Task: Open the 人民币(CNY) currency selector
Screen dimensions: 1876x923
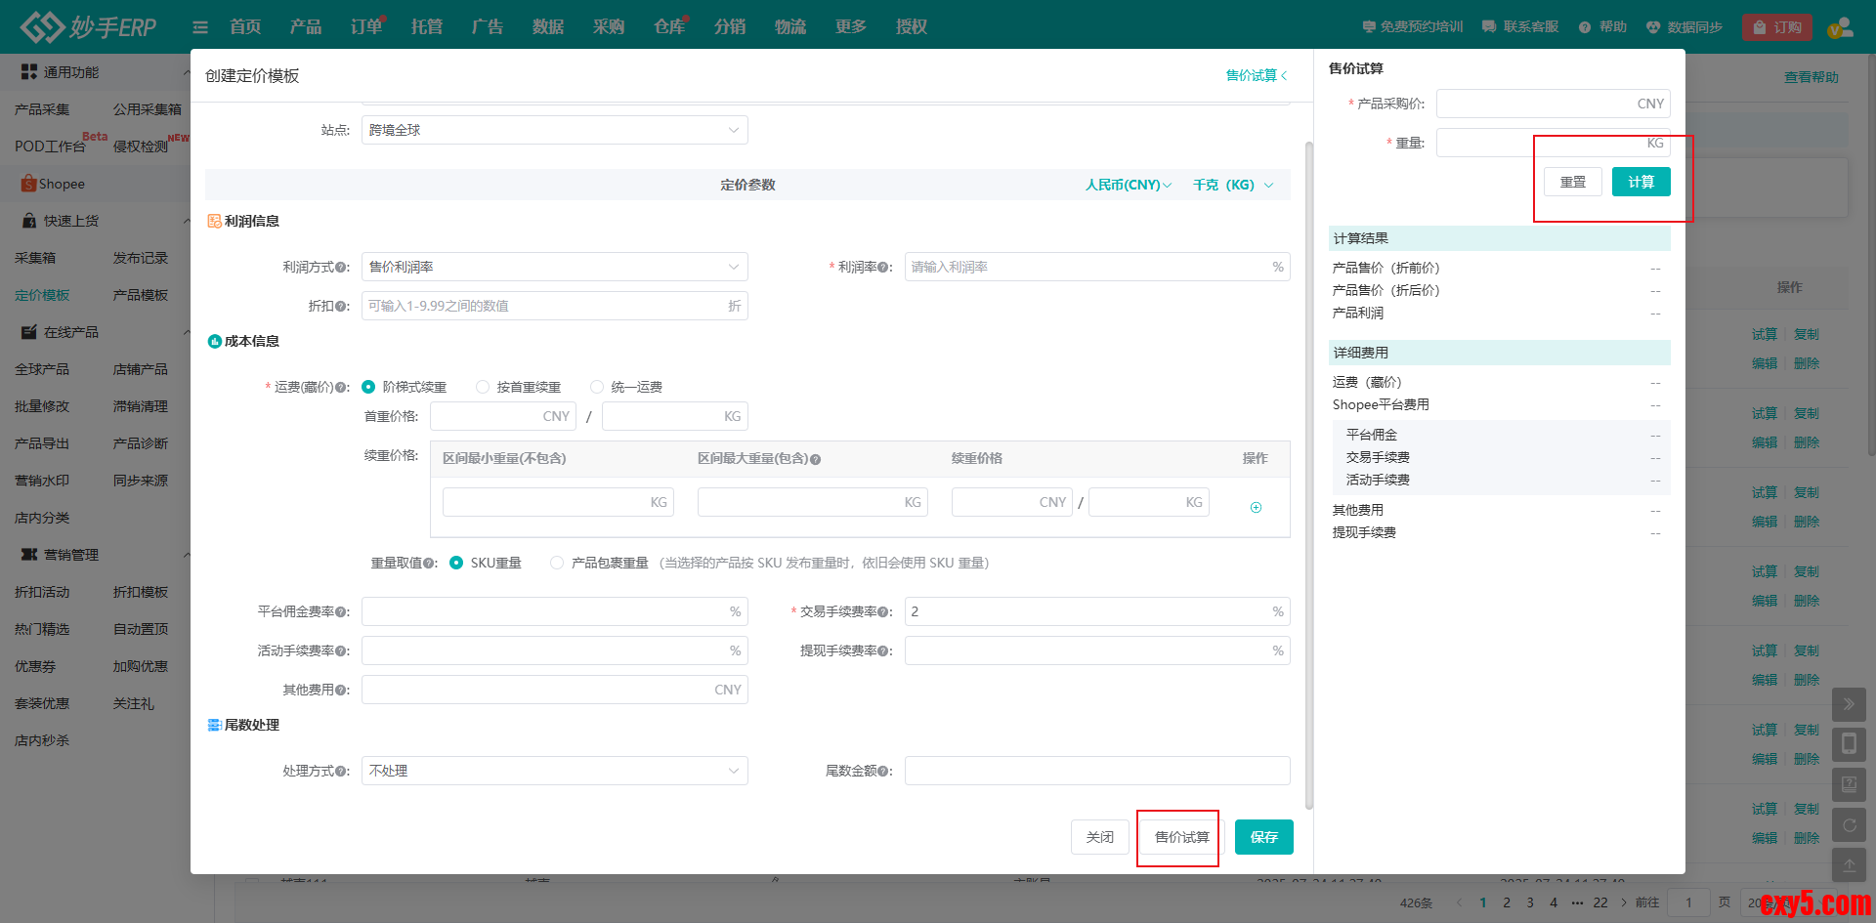Action: pos(1128,186)
